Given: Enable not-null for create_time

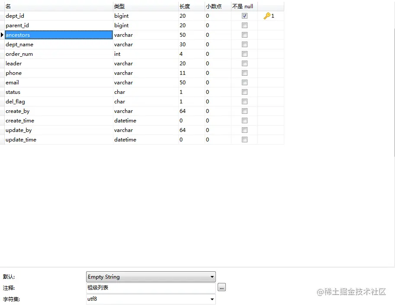Looking at the screenshot, I should 244,121.
